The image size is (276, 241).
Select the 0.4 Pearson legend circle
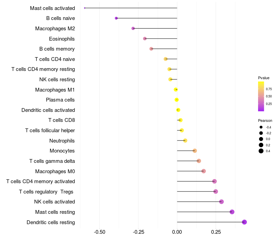click(261, 151)
